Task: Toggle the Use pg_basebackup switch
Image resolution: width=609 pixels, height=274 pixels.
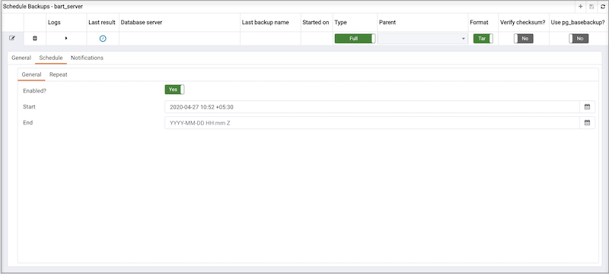Action: 579,38
